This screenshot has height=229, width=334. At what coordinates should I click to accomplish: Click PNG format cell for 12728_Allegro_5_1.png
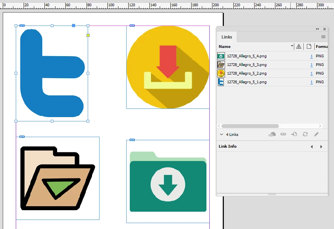pos(320,82)
